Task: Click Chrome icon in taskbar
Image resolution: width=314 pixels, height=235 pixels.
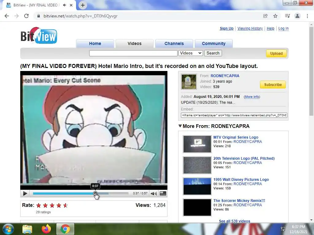Action: (x=65, y=229)
